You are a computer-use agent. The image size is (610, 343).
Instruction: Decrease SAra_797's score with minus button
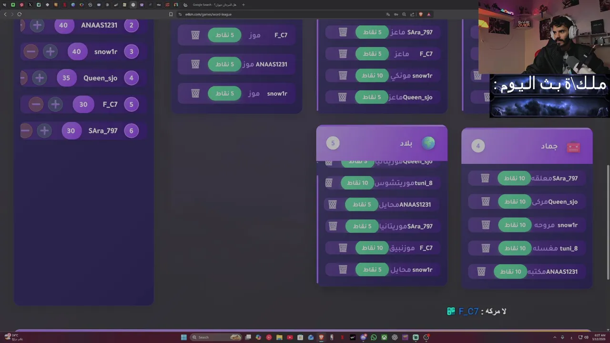(25, 131)
